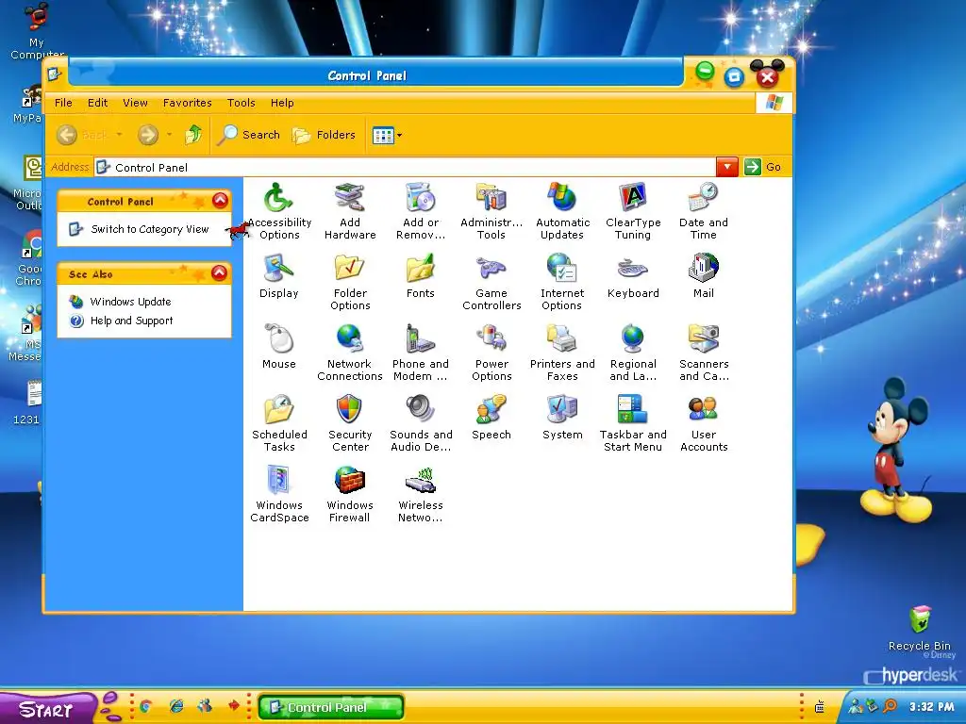The image size is (966, 724).
Task: Open the Mail applet icon
Action: (x=704, y=276)
